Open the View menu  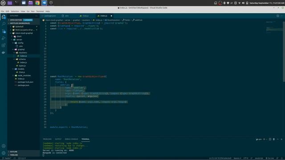(23, 11)
